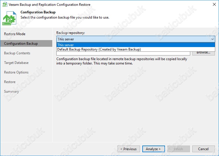
Task: Click the window title "Veeam Backup and Replication Configuration Restore"
Action: click(x=49, y=5)
